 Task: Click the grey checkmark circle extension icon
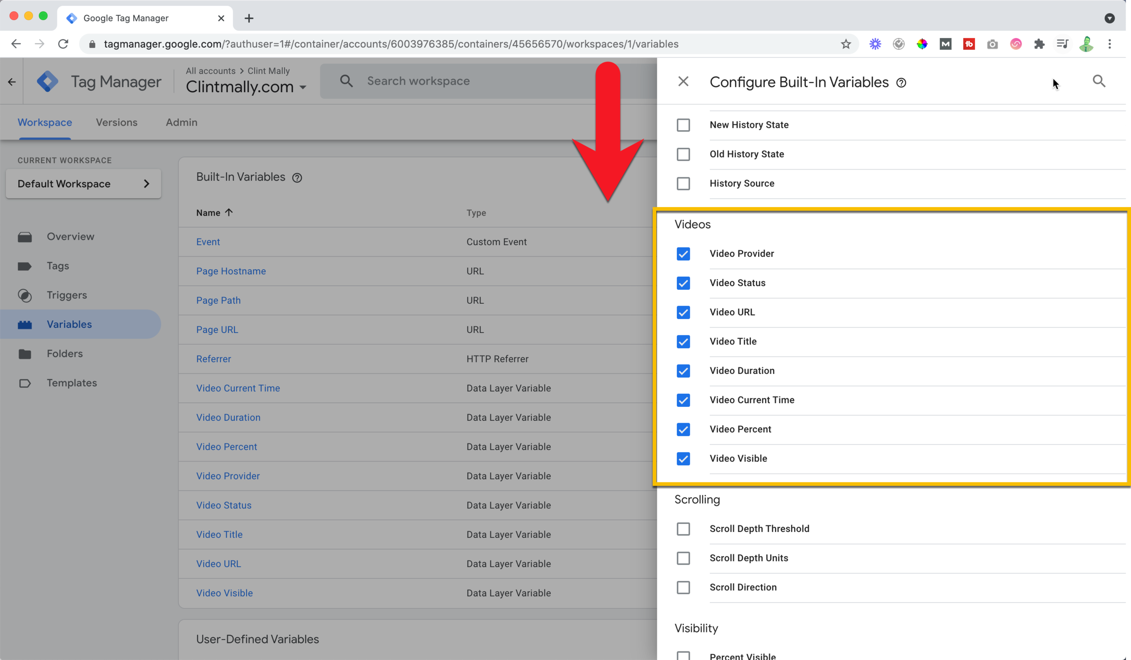(x=898, y=44)
